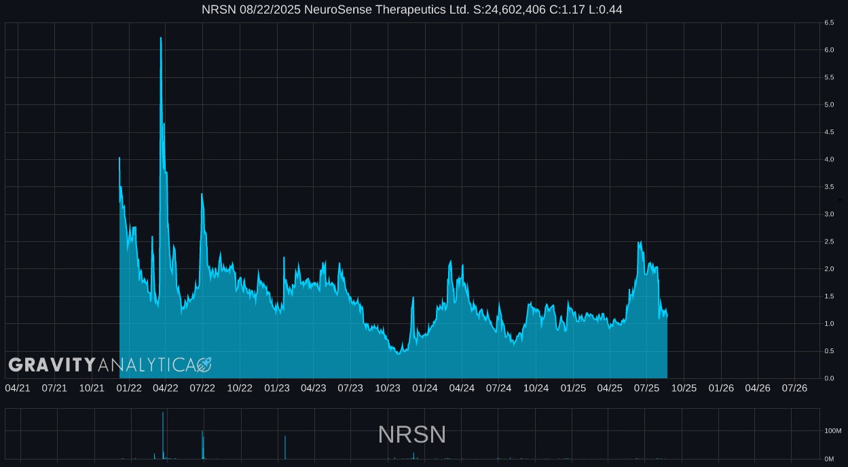Click the chart title NRSN NeuroSense Therapeutics
This screenshot has width=848, height=467.
point(411,9)
